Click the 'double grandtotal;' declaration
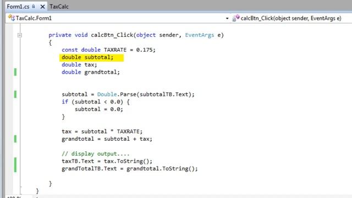The height and width of the screenshot is (198, 352). [x=91, y=72]
